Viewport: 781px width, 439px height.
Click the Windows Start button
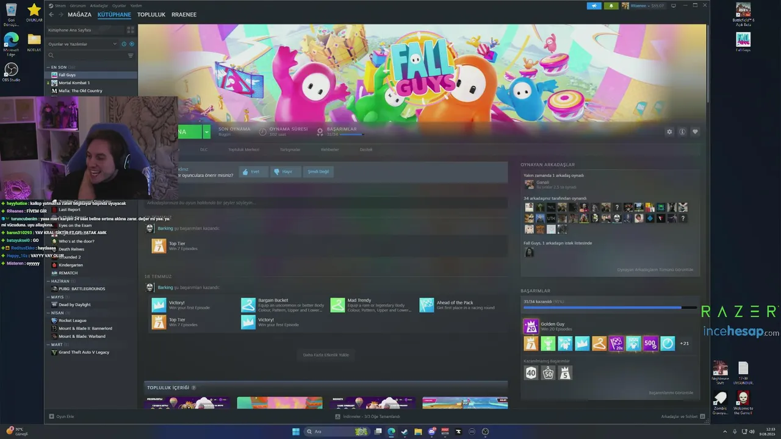(296, 432)
